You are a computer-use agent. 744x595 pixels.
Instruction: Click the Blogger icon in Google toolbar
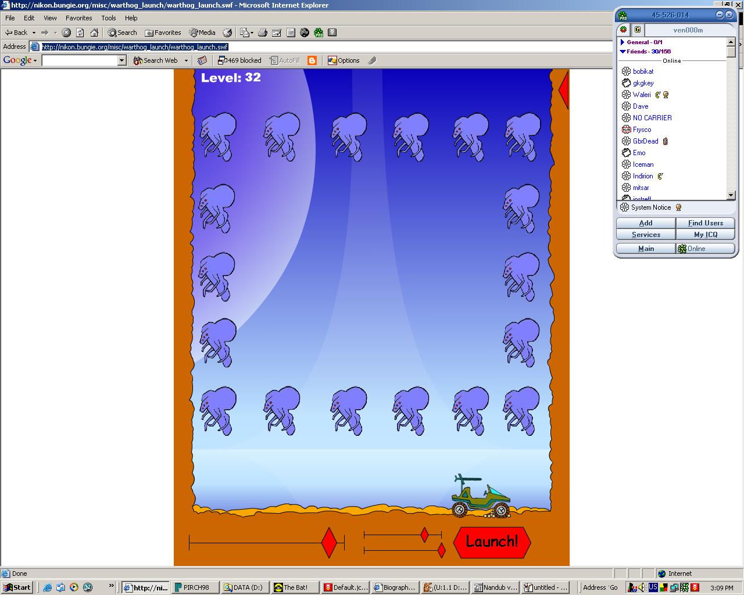[312, 60]
